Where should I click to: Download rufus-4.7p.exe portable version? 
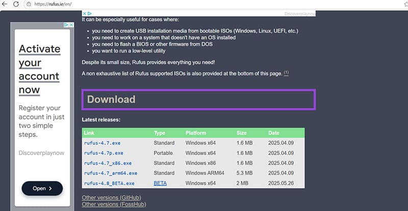104,153
